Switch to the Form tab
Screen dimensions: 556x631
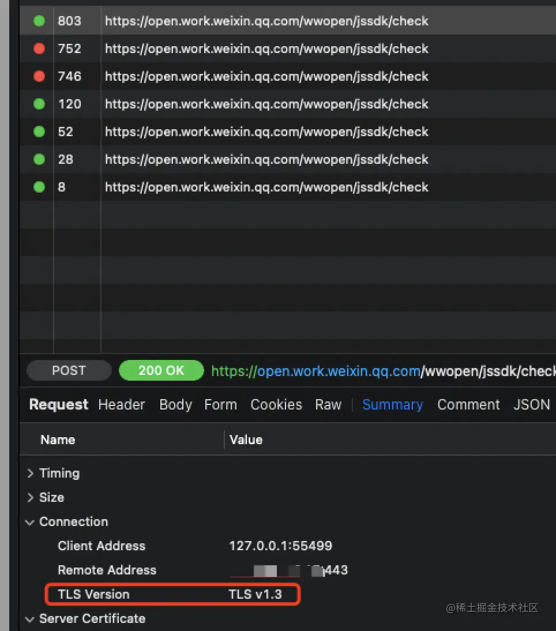pyautogui.click(x=220, y=405)
